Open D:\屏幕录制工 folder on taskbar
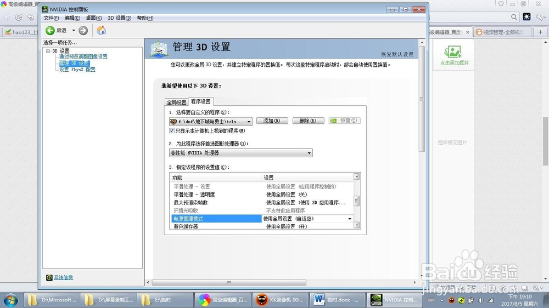The image size is (549, 308). pyautogui.click(x=109, y=300)
